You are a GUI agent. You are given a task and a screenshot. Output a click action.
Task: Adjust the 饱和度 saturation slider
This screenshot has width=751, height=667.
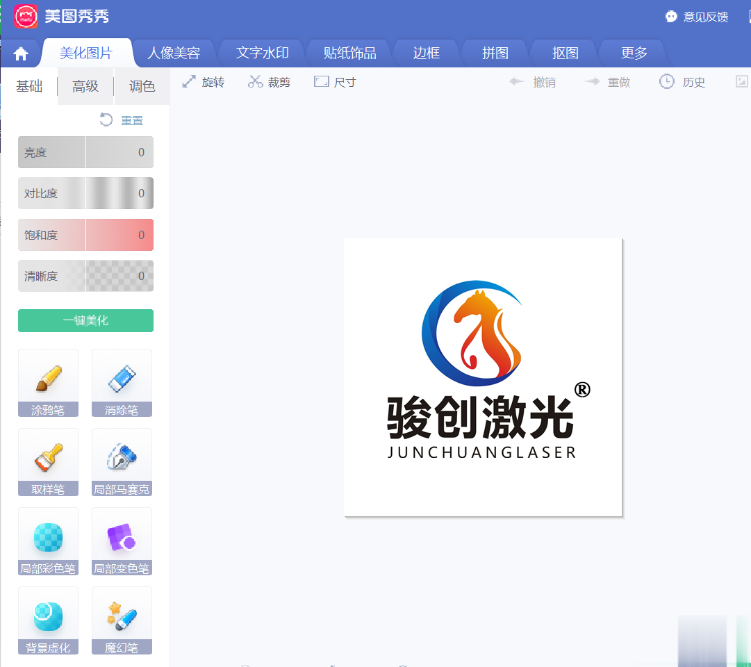[x=85, y=235]
